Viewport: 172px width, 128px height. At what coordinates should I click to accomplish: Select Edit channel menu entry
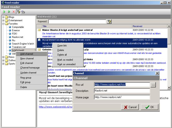31,63
